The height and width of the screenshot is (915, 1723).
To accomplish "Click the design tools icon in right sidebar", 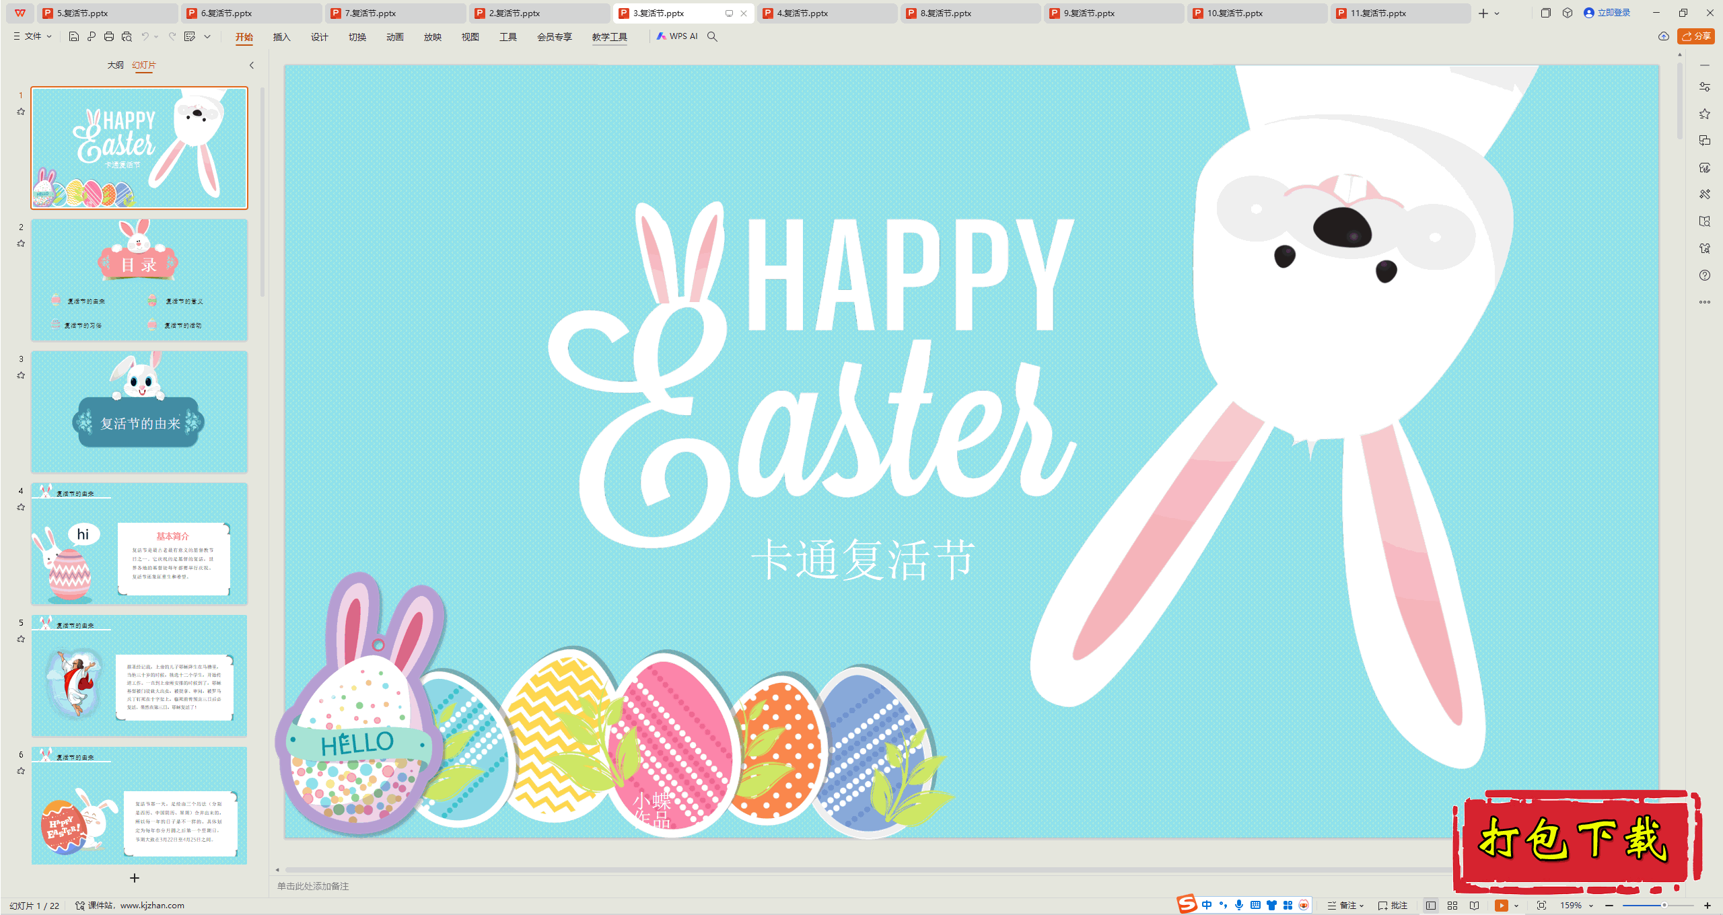I will (x=1705, y=194).
